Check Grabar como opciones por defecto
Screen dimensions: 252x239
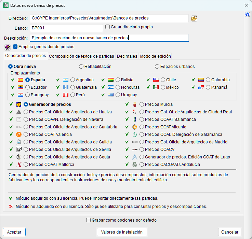89,220
